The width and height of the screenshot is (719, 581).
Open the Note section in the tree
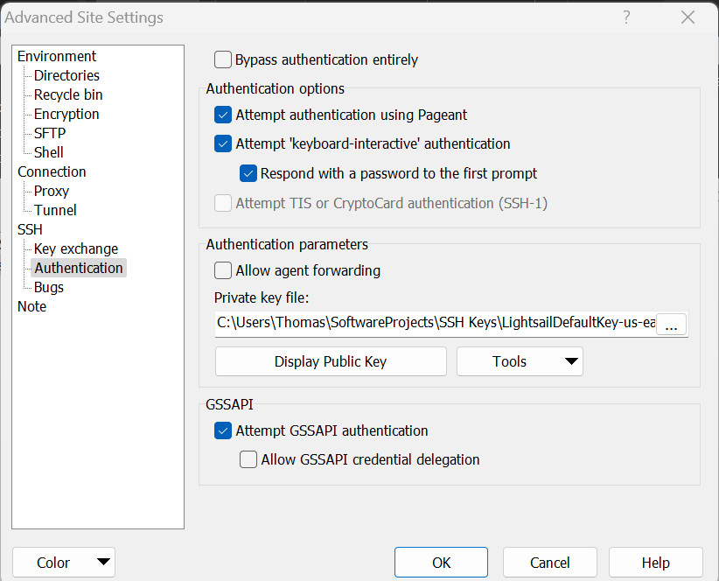point(31,306)
